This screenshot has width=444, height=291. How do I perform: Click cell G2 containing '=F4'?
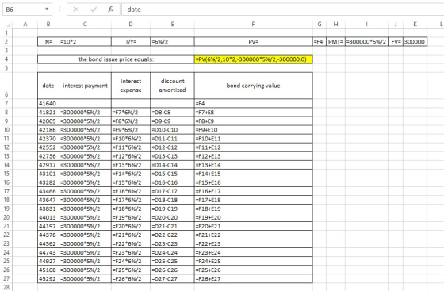point(320,41)
